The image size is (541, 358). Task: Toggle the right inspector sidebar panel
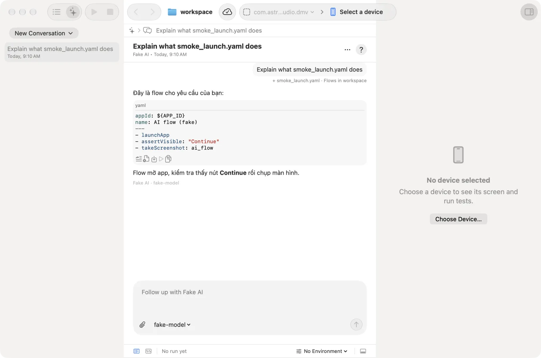529,12
